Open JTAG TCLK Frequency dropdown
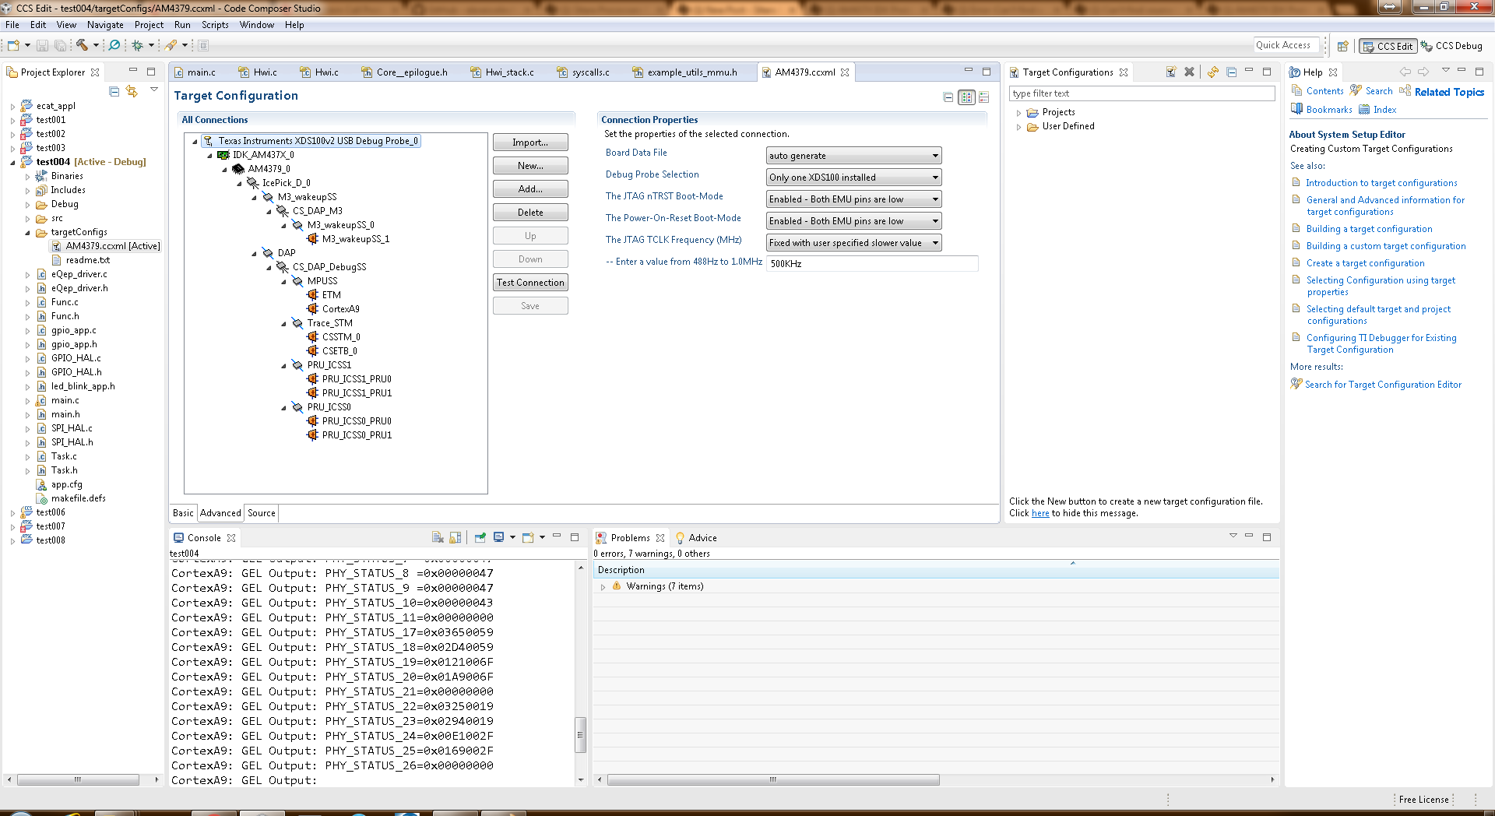The image size is (1495, 816). 853,243
